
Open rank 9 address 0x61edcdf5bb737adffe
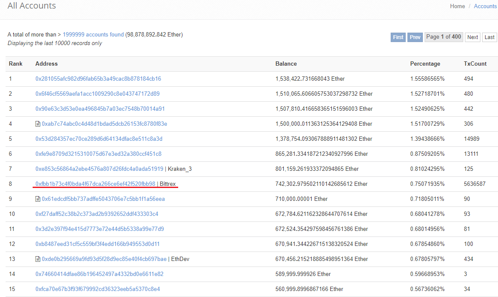click(103, 199)
